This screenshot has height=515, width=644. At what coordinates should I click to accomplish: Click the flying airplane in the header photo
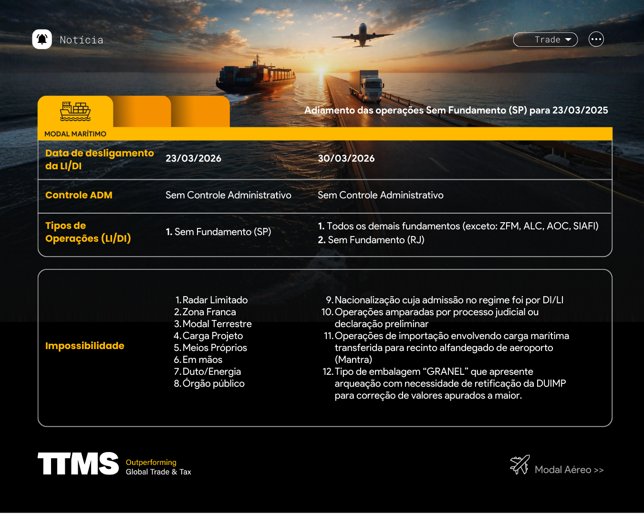click(363, 35)
